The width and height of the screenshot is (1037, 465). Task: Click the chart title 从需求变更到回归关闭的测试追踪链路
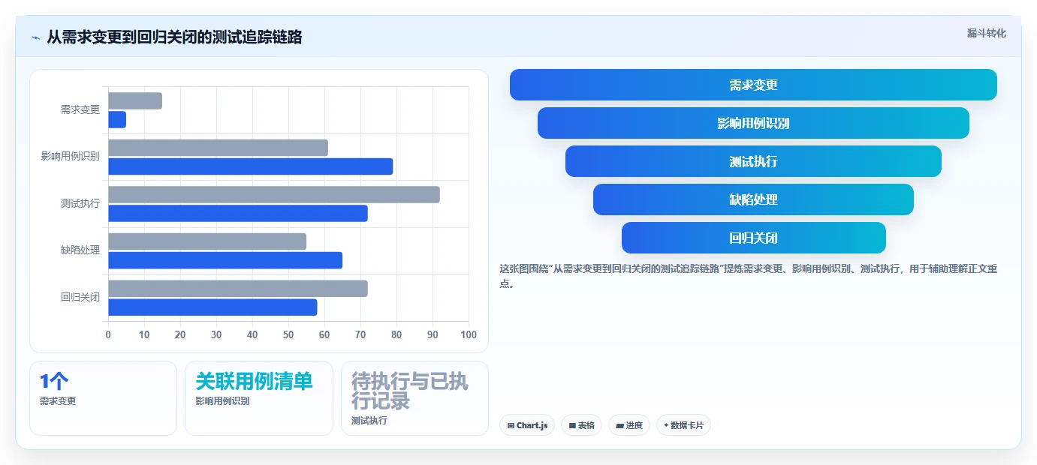[174, 37]
